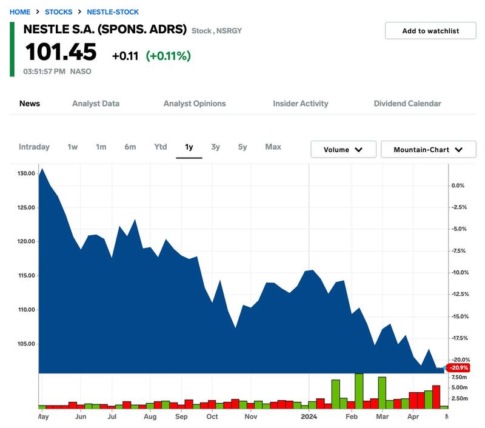The height and width of the screenshot is (428, 485).
Task: Click the 105.00 price axis label
Action: click(x=26, y=344)
